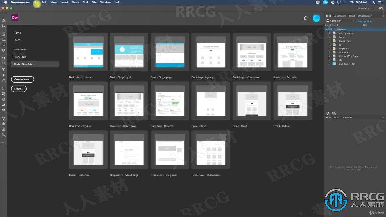Click the Create New... button
Screen dimensions: 386x217
(x=23, y=79)
